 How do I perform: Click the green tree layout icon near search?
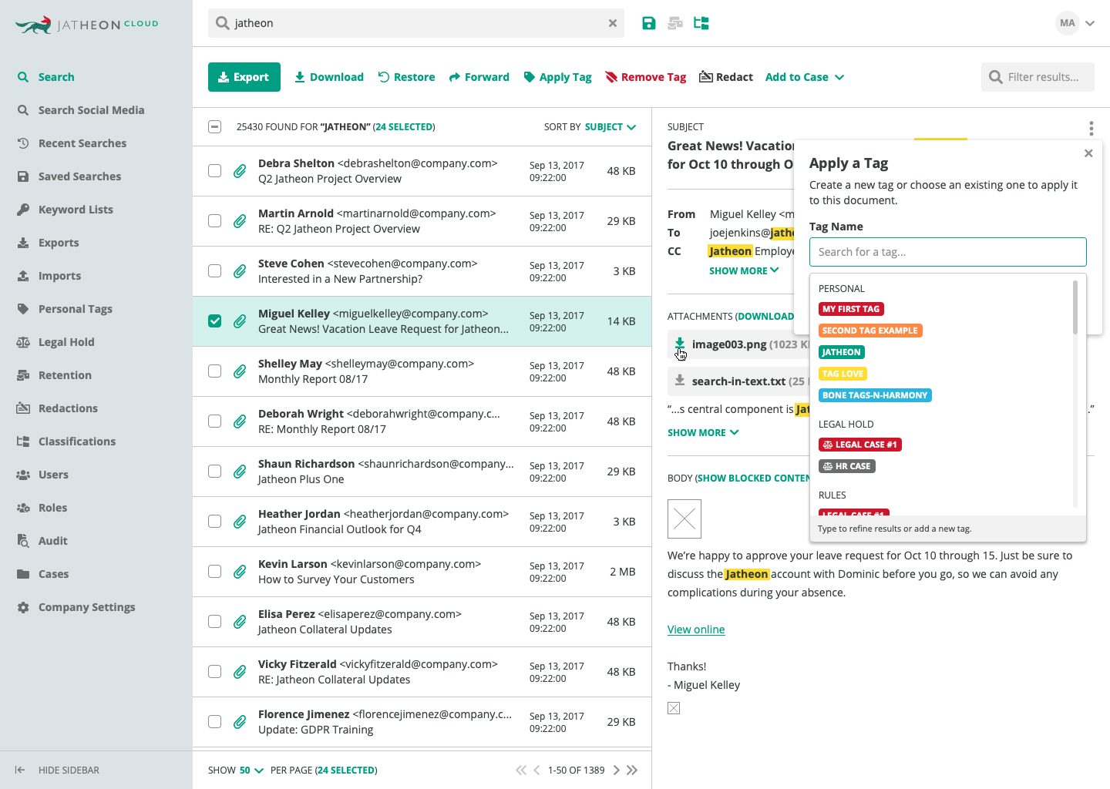701,23
